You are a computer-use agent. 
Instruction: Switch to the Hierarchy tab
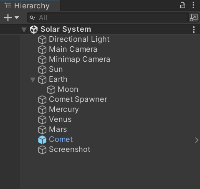click(30, 5)
